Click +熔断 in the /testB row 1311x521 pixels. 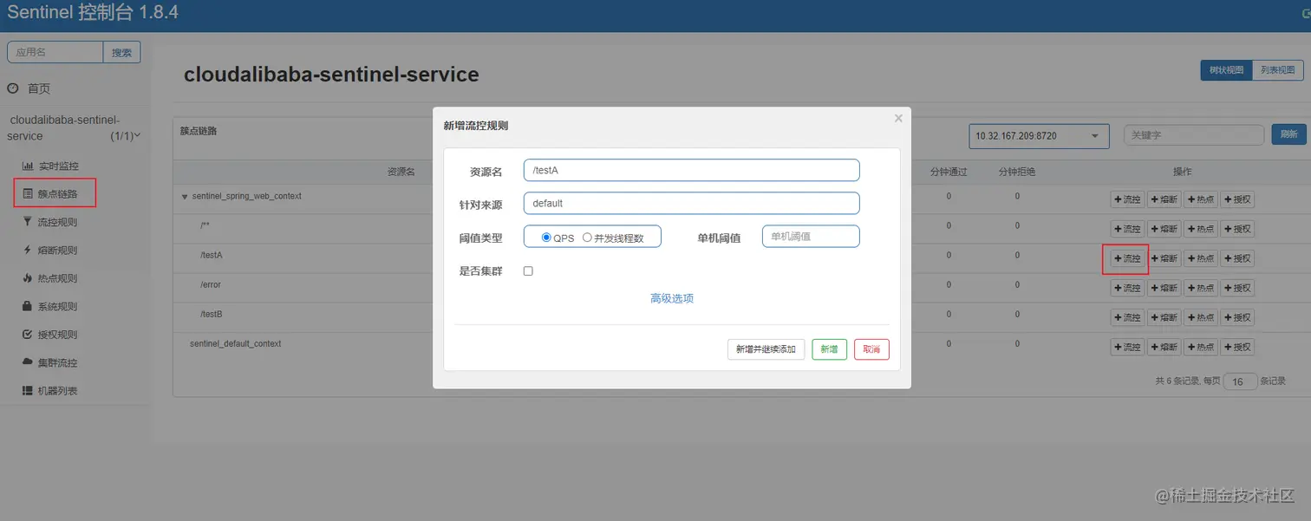click(x=1164, y=317)
